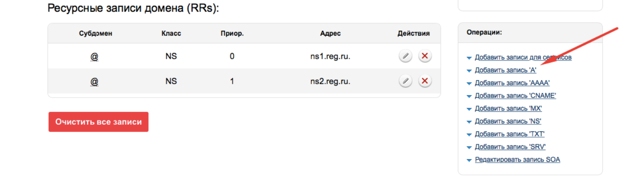This screenshot has height=196, width=644.
Task: Delete the ns1.reg.ru. NS record
Action: click(x=425, y=56)
